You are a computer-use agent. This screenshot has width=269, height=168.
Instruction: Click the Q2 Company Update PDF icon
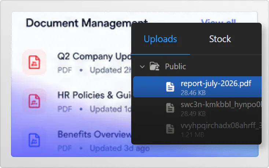[34, 62]
